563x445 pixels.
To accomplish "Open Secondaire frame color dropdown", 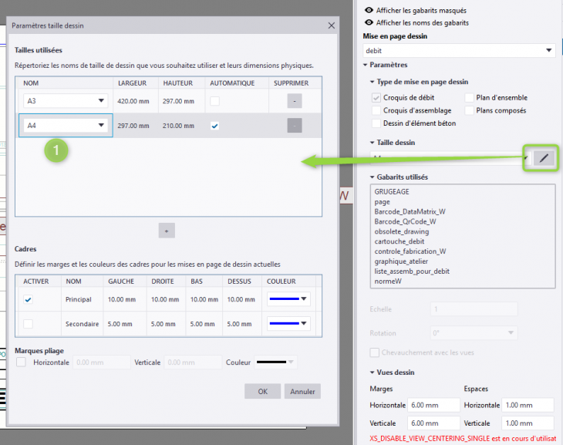I will (288, 323).
